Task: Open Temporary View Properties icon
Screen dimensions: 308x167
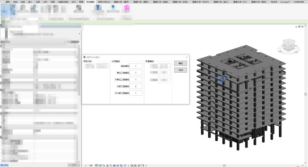Action: (132, 165)
